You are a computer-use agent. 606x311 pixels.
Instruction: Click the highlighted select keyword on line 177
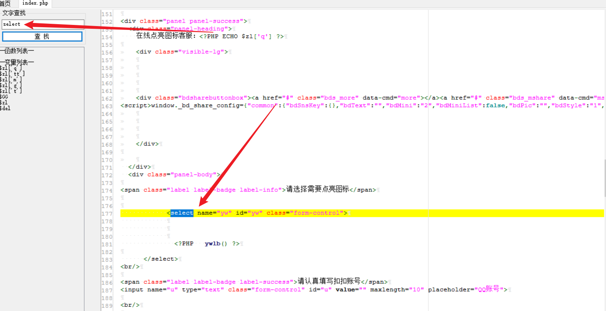(182, 213)
